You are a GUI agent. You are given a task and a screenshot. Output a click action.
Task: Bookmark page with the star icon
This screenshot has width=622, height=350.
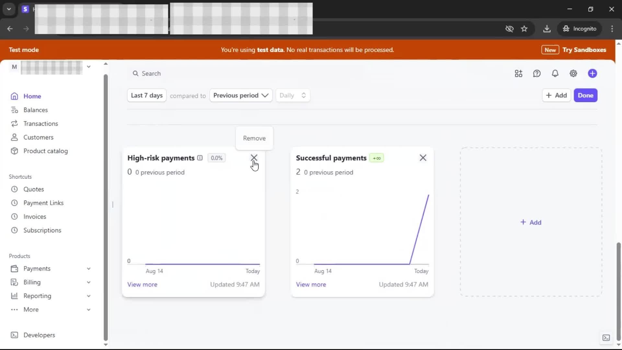coord(524,29)
